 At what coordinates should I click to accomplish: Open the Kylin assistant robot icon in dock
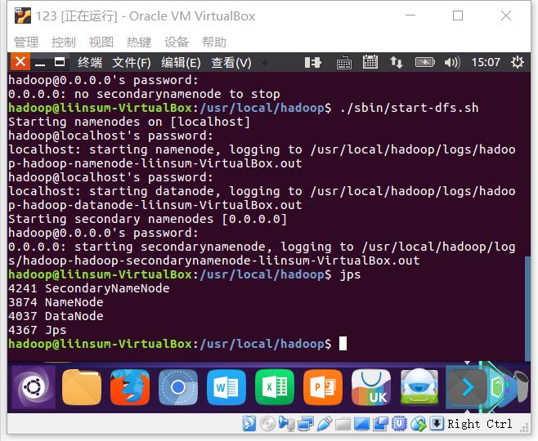tap(419, 388)
